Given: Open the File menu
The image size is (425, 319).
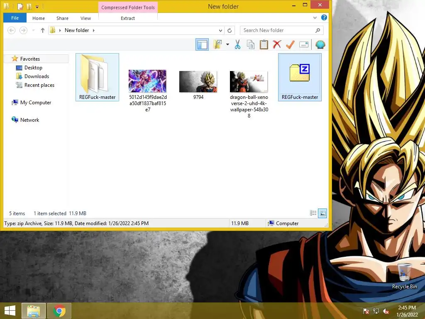Looking at the screenshot, I should pos(15,18).
